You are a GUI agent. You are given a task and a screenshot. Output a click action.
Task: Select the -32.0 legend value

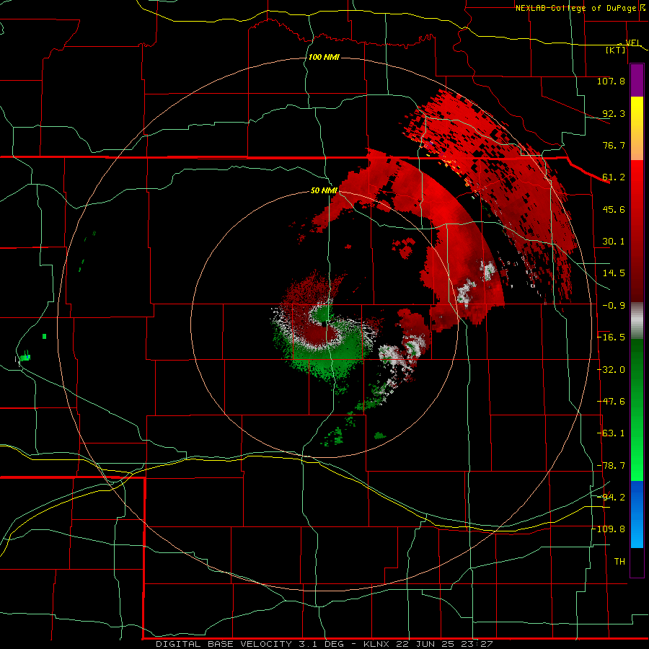[x=611, y=370]
